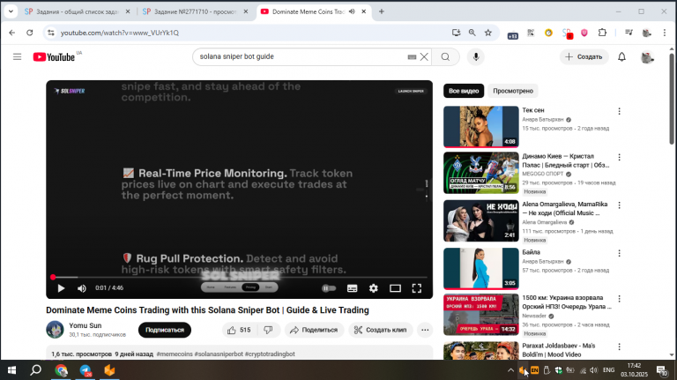Click the address bar URL
Image resolution: width=677 pixels, height=380 pixels.
(x=120, y=33)
